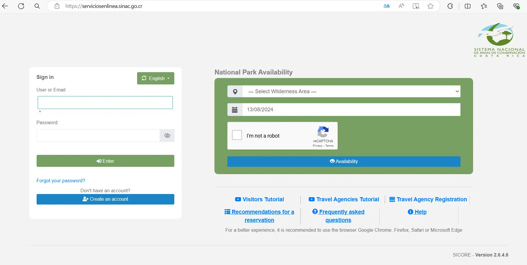The width and height of the screenshot is (527, 265).
Task: Click the date field showing 13/08/2024
Action: point(351,110)
